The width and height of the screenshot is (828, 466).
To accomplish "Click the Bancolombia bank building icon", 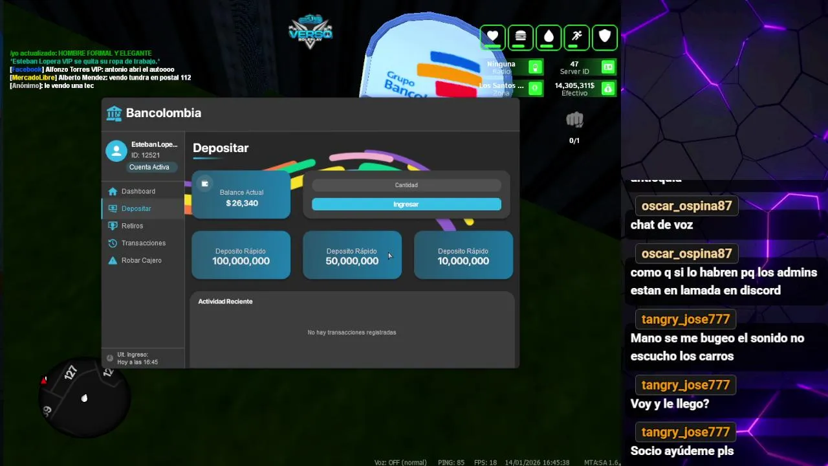I will click(114, 113).
